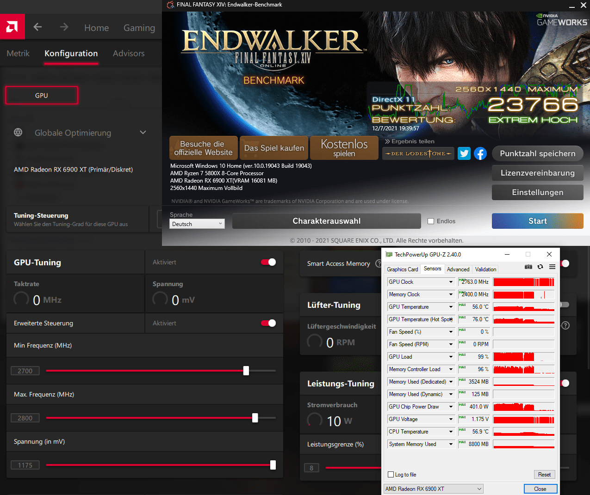Image resolution: width=590 pixels, height=495 pixels.
Task: Toggle the Erweiterte Steuerung switch
Action: coord(268,323)
